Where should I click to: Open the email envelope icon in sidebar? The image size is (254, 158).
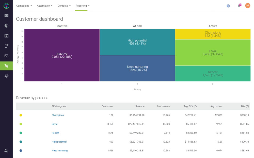tap(6, 16)
